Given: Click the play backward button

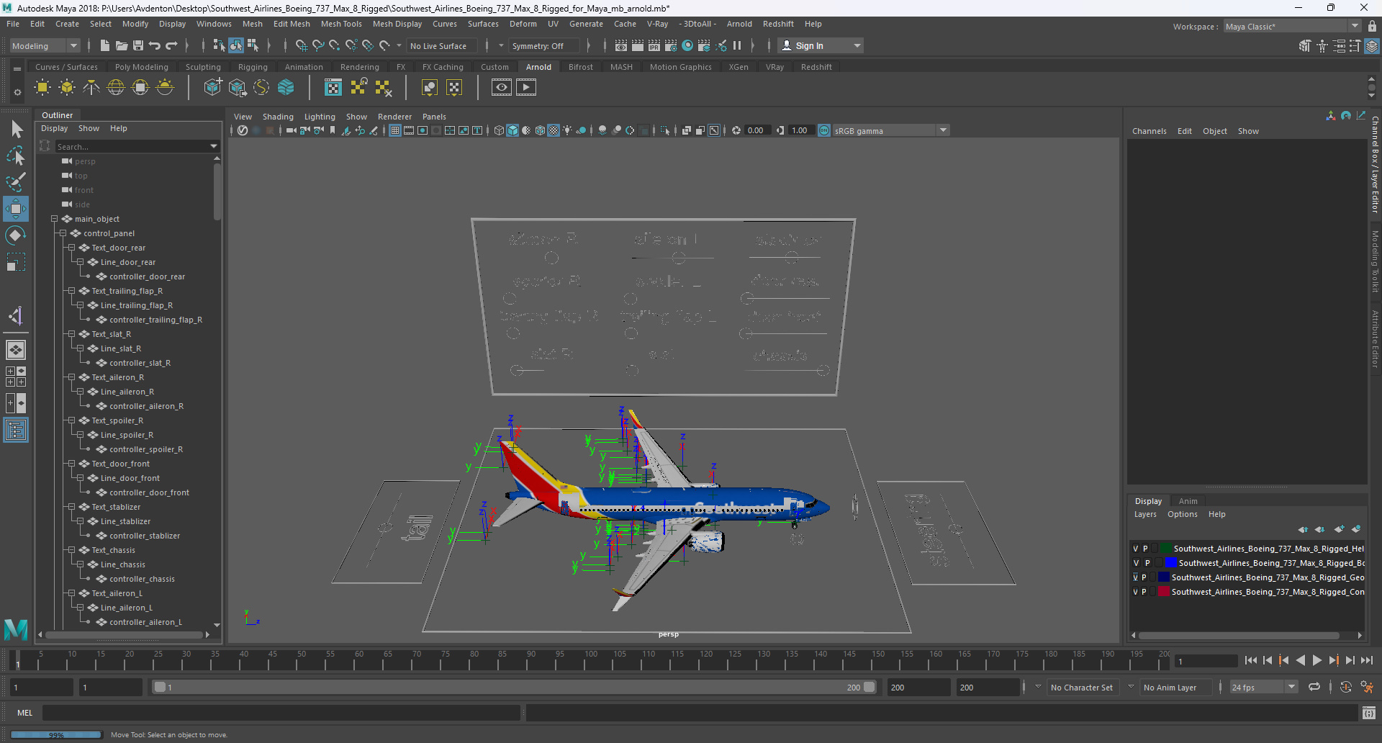Looking at the screenshot, I should click(x=1301, y=660).
